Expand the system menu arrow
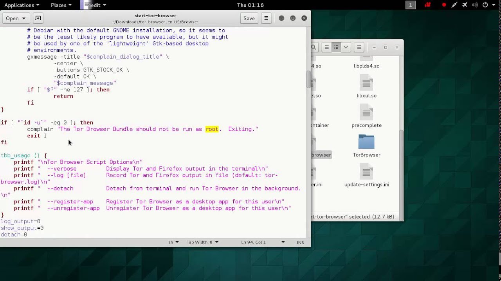Image resolution: width=501 pixels, height=281 pixels. click(494, 5)
